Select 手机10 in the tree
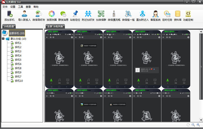 pyautogui.click(x=19, y=81)
